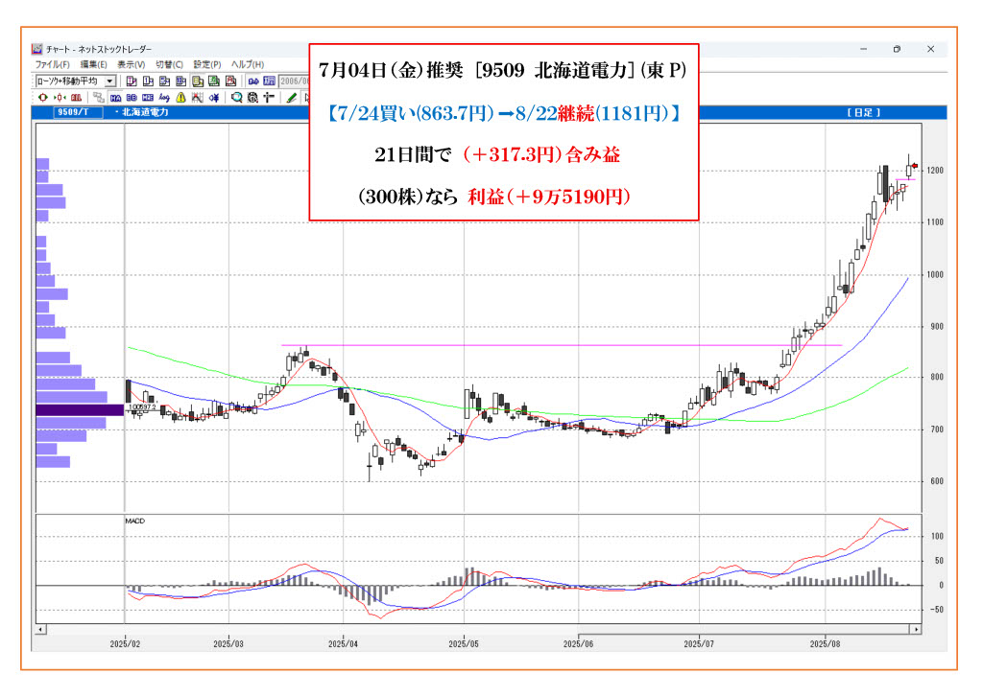
Task: Click the 9509/T stock code box
Action: [x=70, y=112]
